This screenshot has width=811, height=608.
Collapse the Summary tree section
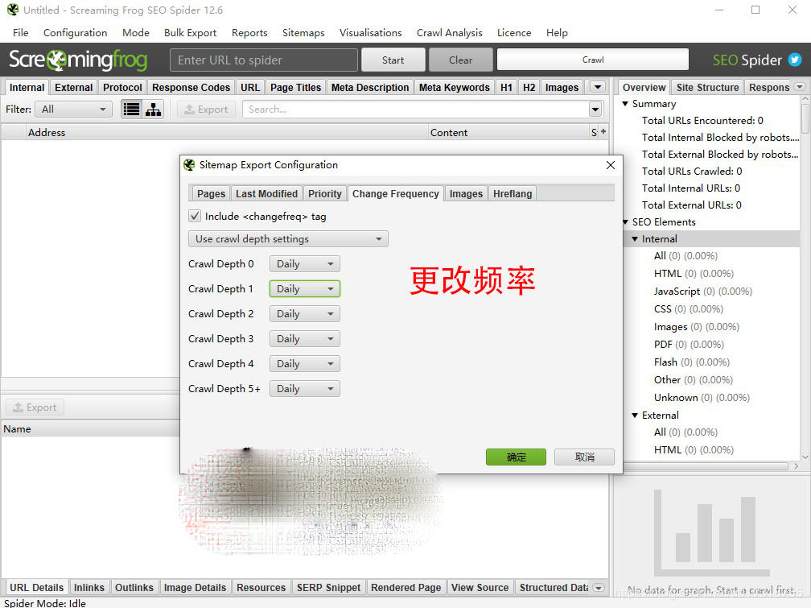click(x=625, y=104)
